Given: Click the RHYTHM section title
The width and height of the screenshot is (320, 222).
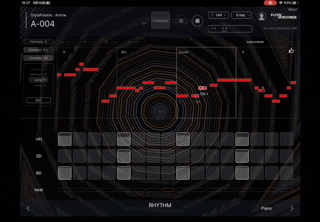Looking at the screenshot, I should [x=160, y=205].
